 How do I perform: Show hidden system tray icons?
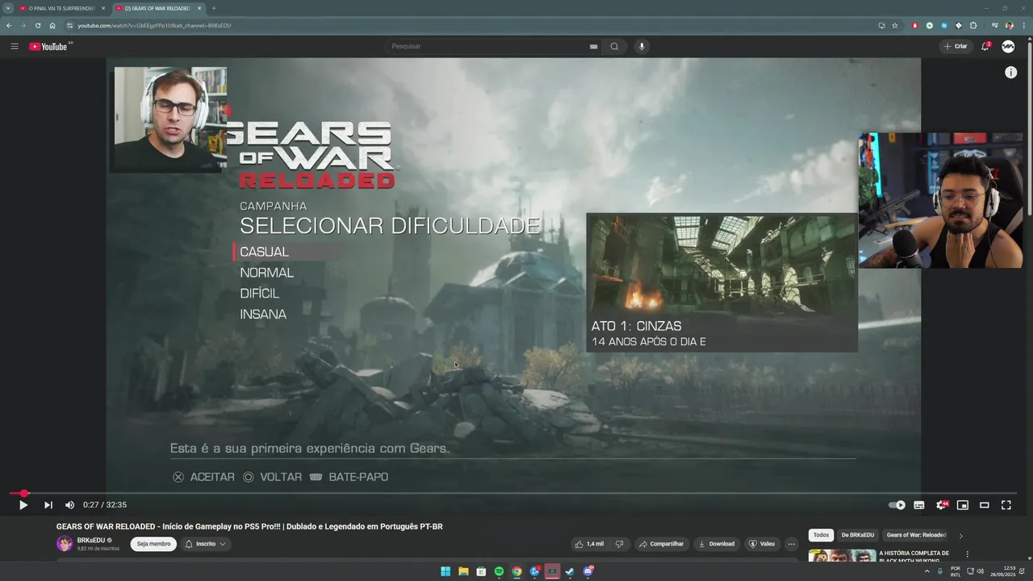(x=926, y=571)
